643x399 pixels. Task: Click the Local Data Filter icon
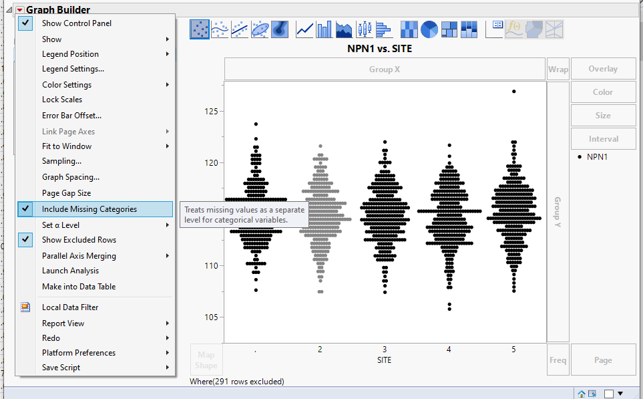pyautogui.click(x=25, y=307)
